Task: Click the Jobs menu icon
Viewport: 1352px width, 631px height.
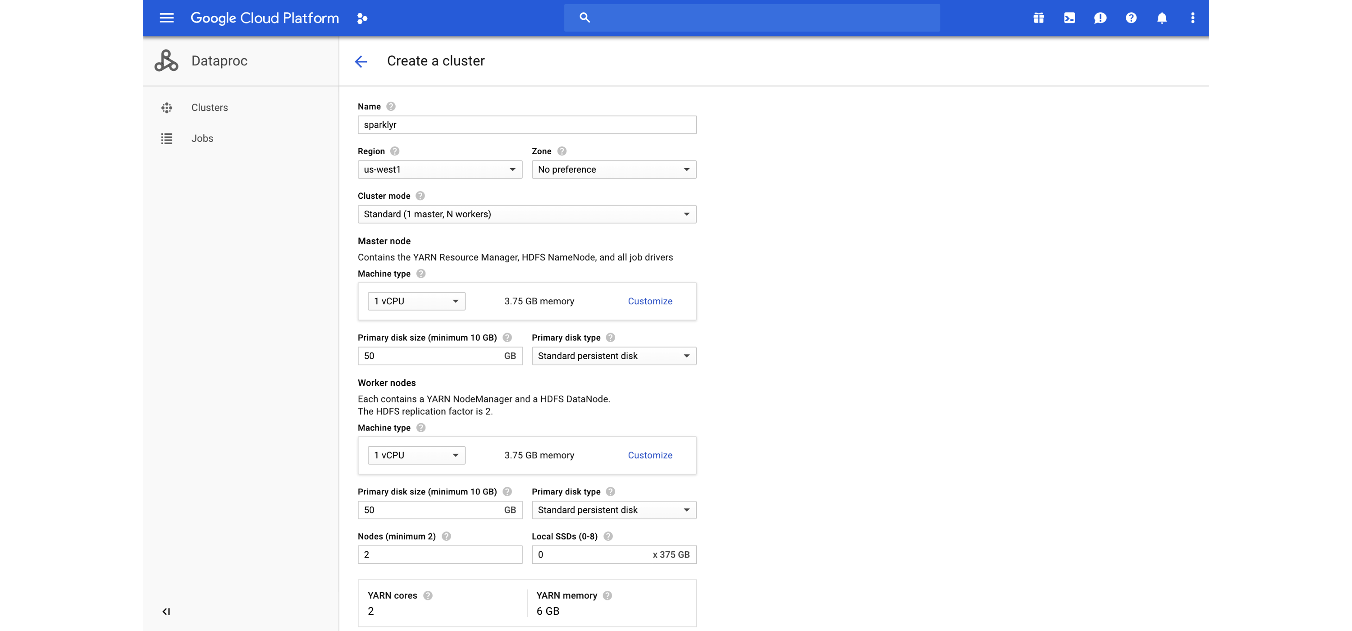Action: click(166, 138)
